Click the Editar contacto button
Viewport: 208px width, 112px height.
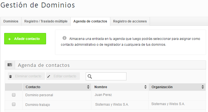pos(63,76)
